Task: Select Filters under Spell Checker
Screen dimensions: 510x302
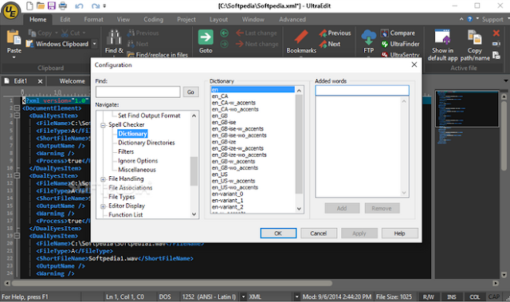Action: [126, 152]
